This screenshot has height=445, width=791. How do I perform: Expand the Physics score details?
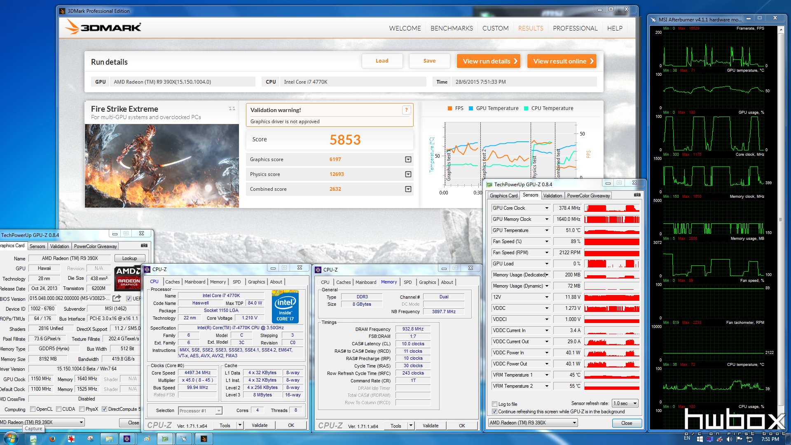[x=408, y=174]
